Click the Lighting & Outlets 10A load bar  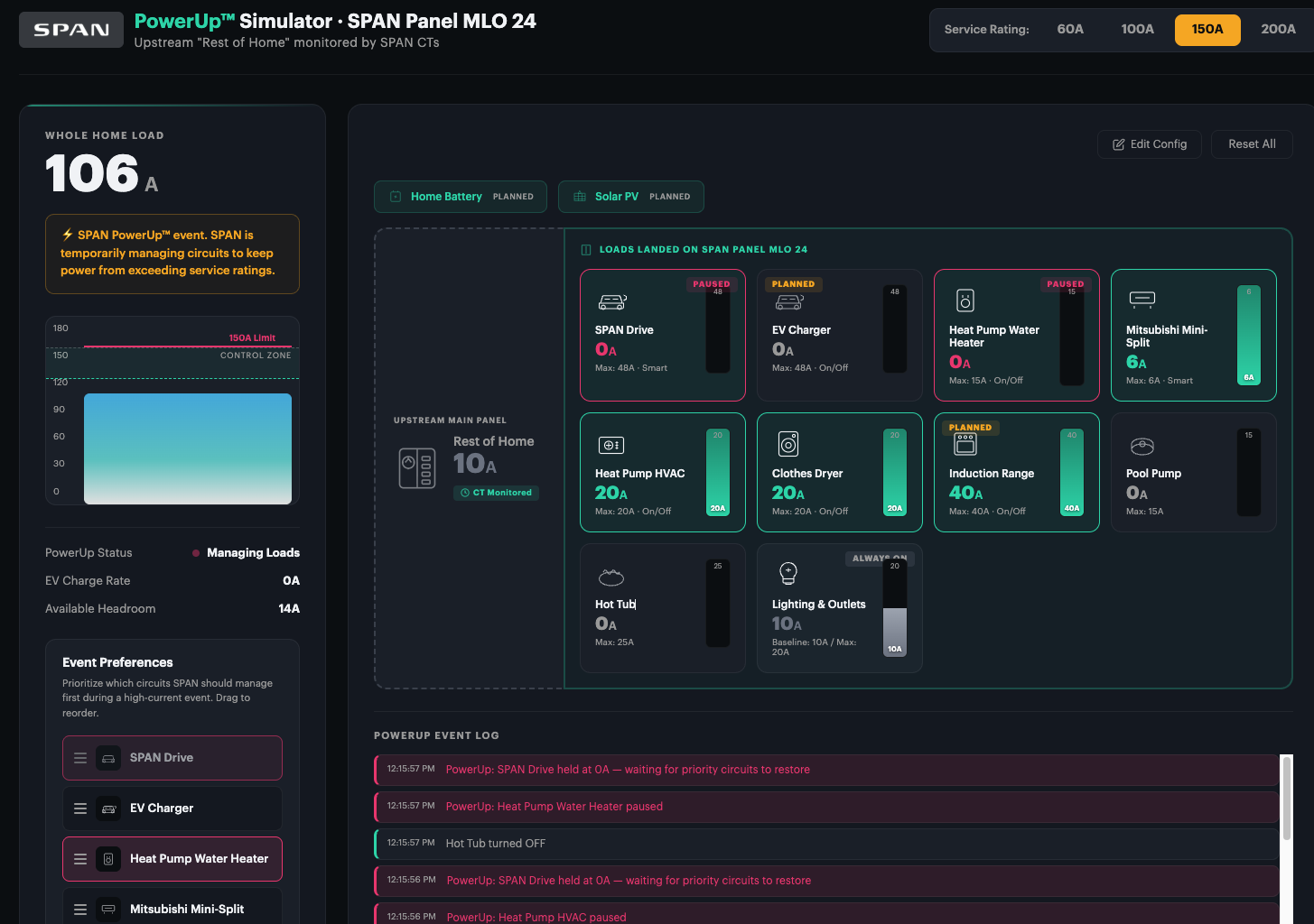895,607
